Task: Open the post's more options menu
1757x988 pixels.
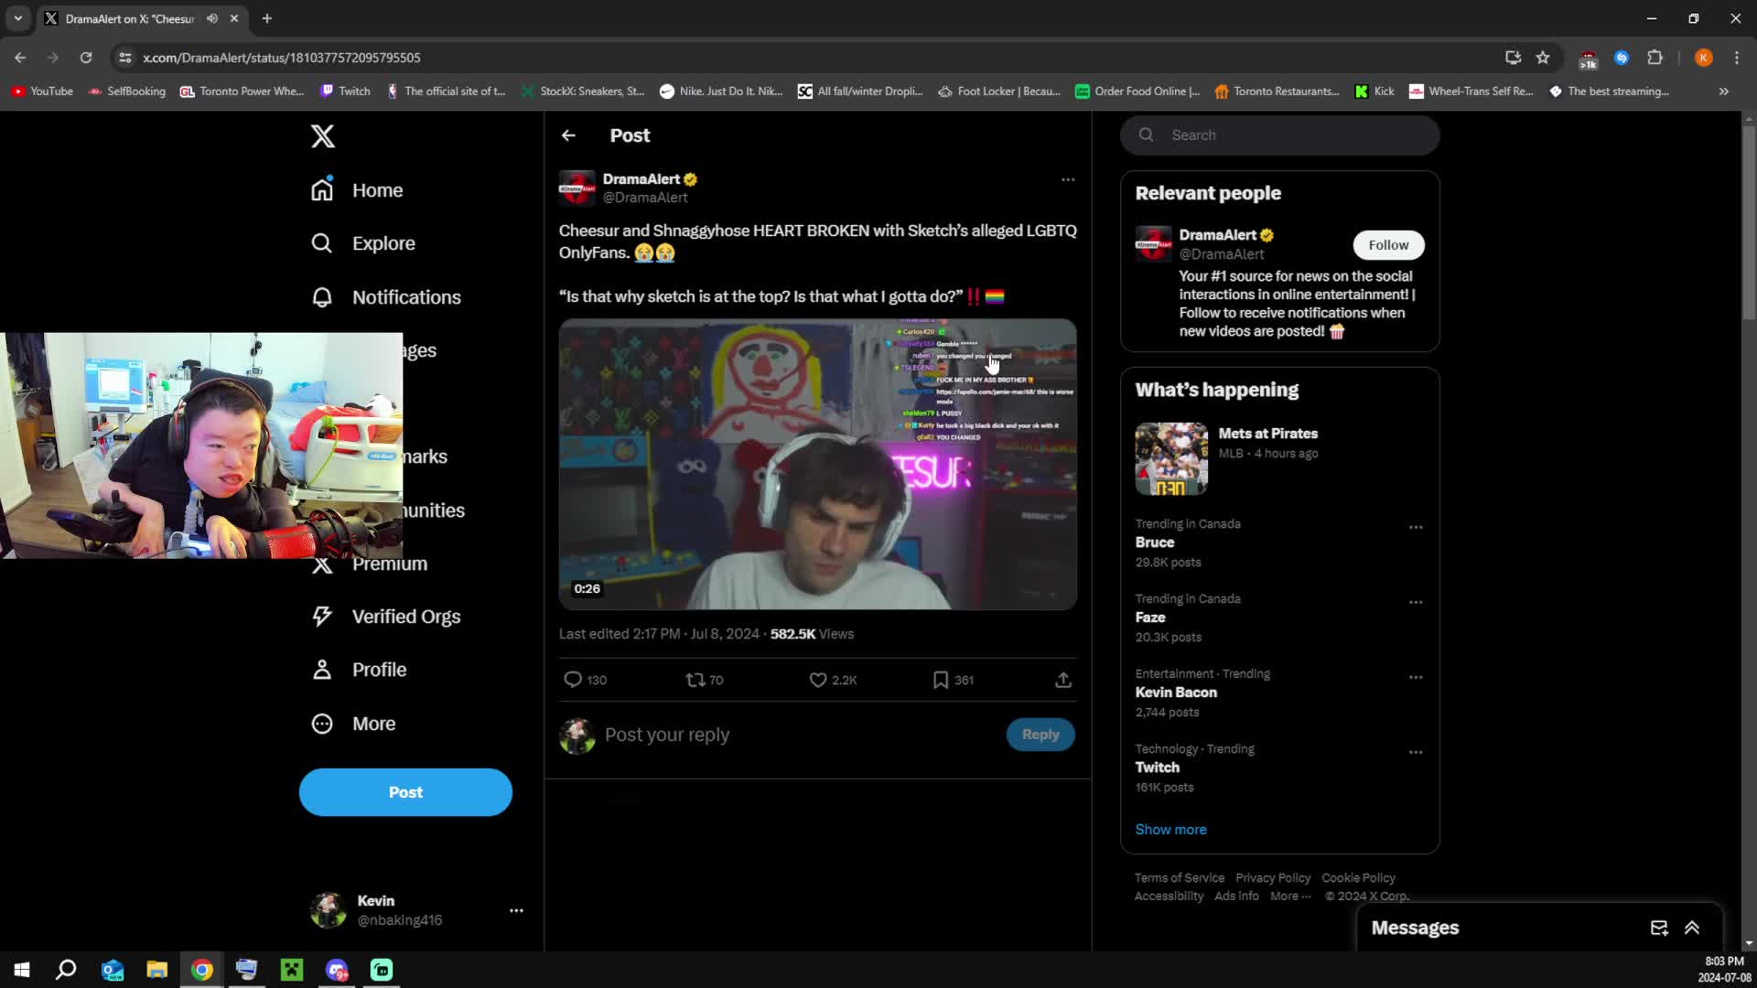Action: [x=1068, y=179]
